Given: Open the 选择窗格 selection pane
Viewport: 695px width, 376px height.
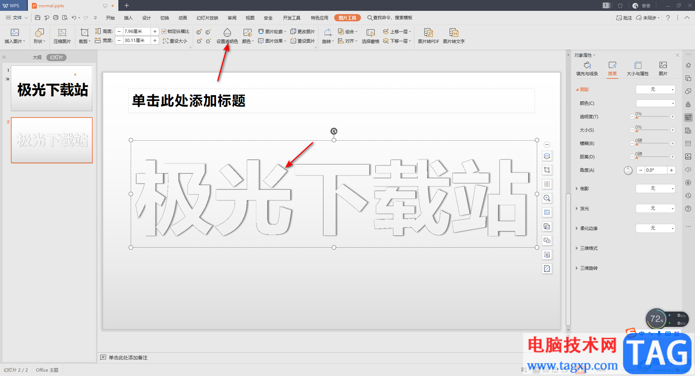Looking at the screenshot, I should (370, 36).
